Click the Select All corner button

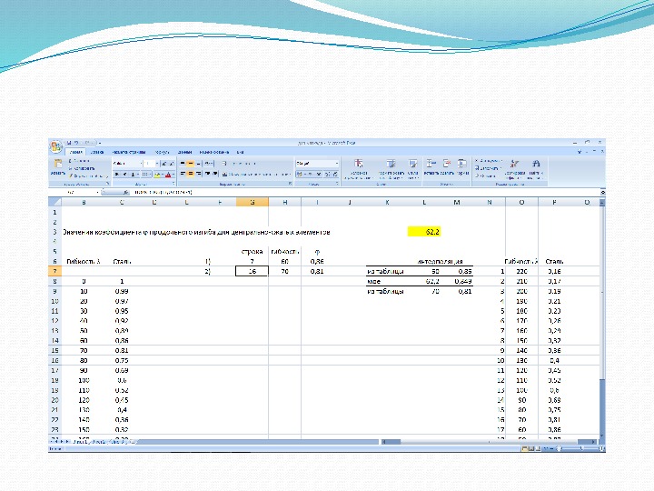pos(54,202)
